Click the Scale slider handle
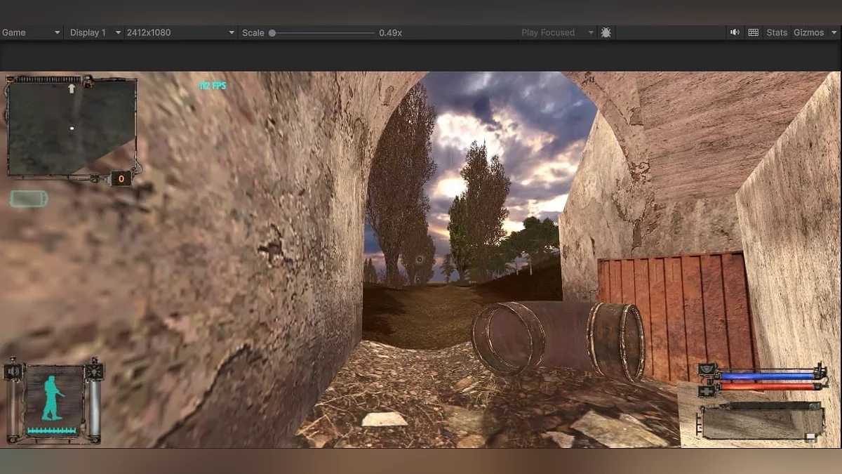Viewport: 842px width, 474px height. tap(272, 32)
